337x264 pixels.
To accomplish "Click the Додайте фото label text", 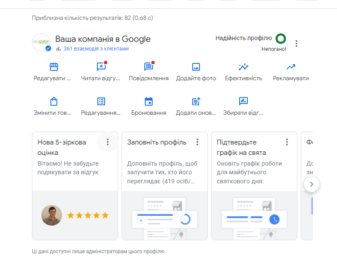I will tap(196, 79).
